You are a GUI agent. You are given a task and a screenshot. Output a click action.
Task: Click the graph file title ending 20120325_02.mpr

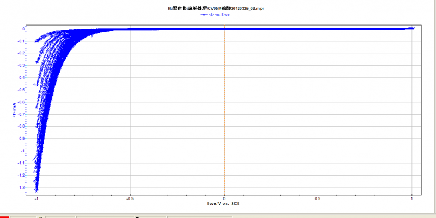click(x=216, y=8)
